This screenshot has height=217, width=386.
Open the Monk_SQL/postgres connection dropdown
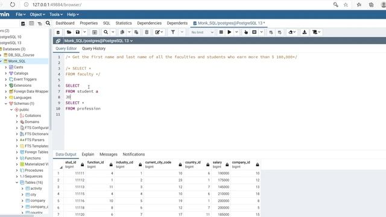pos(98,41)
